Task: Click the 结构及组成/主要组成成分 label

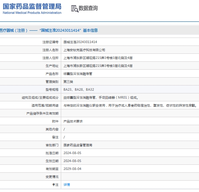Action: coord(40,98)
